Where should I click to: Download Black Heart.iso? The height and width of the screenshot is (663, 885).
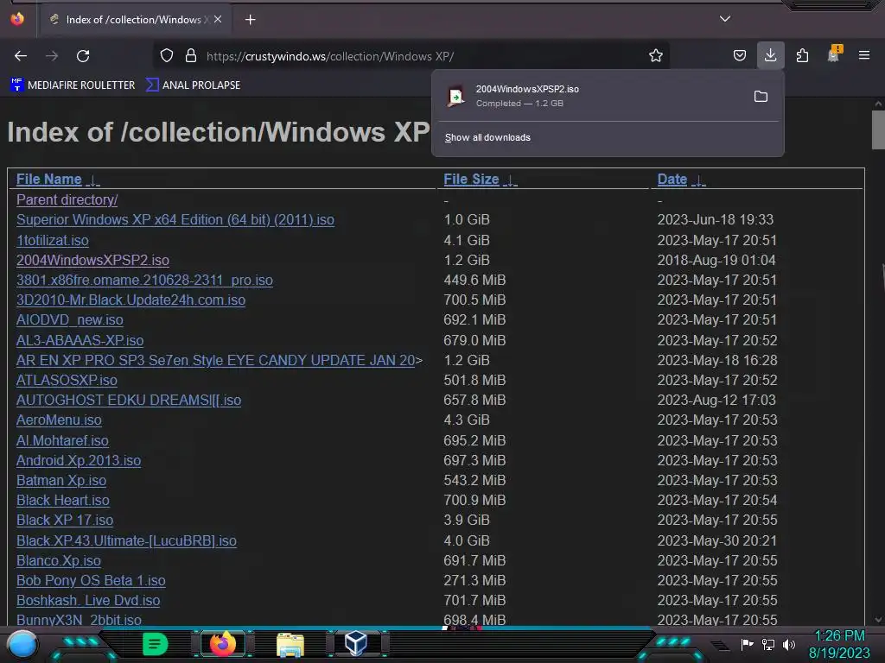click(62, 501)
